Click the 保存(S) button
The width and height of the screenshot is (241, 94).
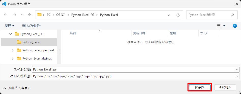tap(200, 87)
